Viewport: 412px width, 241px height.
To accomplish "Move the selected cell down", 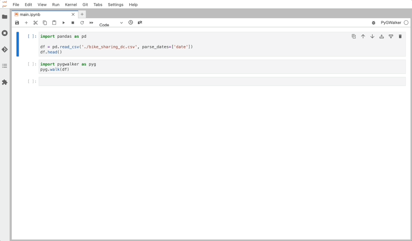I will [x=372, y=36].
